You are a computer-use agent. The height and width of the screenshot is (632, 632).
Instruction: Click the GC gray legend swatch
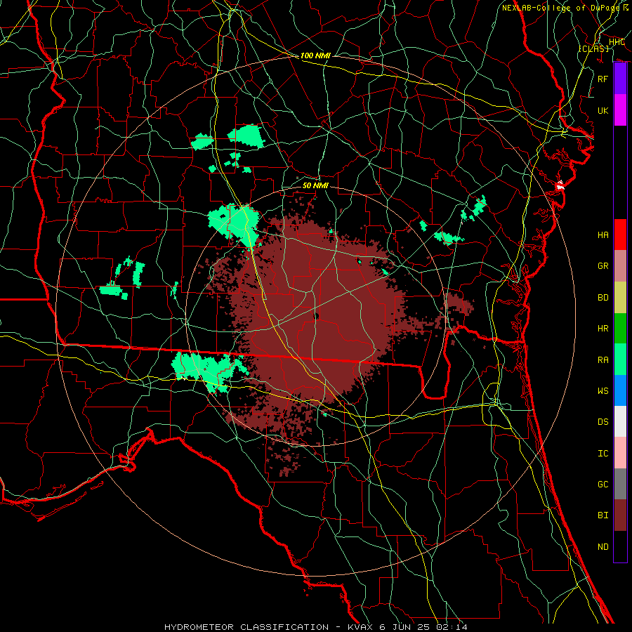[x=620, y=484]
